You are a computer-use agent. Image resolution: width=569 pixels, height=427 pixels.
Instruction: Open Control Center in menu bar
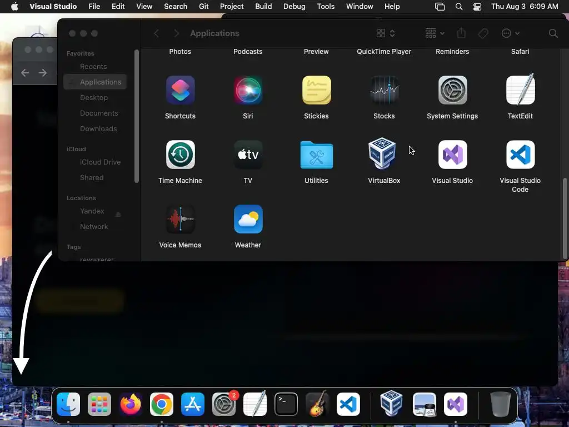pyautogui.click(x=477, y=7)
